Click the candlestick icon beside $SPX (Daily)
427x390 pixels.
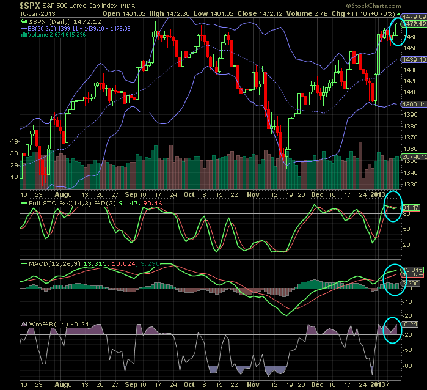tap(24, 21)
